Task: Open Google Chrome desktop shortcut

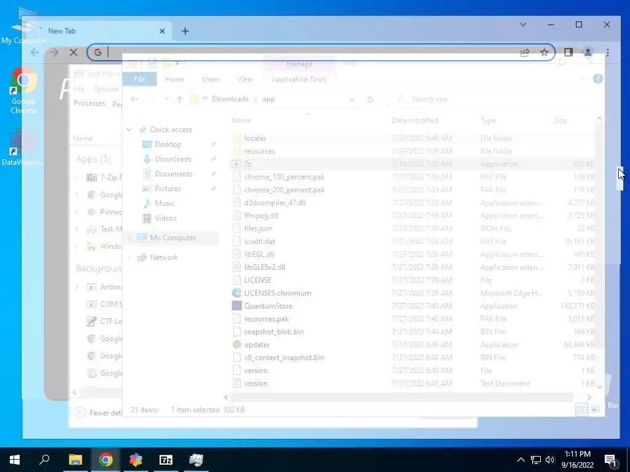Action: [x=23, y=91]
